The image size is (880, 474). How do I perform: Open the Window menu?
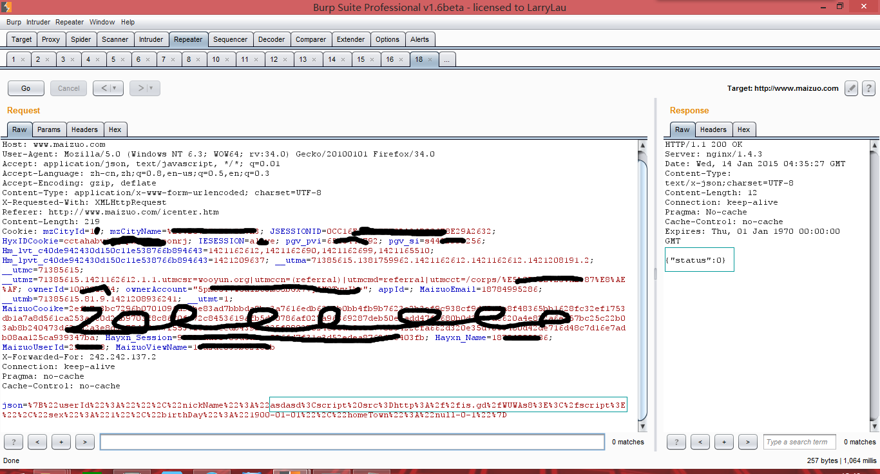[102, 22]
